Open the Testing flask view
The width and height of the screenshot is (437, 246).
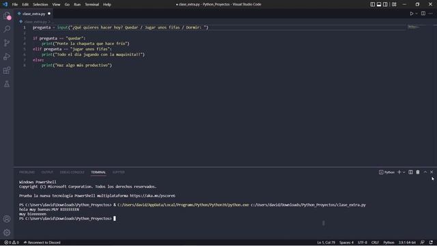[x=7, y=83]
